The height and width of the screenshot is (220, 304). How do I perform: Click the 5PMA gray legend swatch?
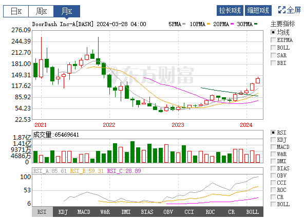(x=184, y=24)
